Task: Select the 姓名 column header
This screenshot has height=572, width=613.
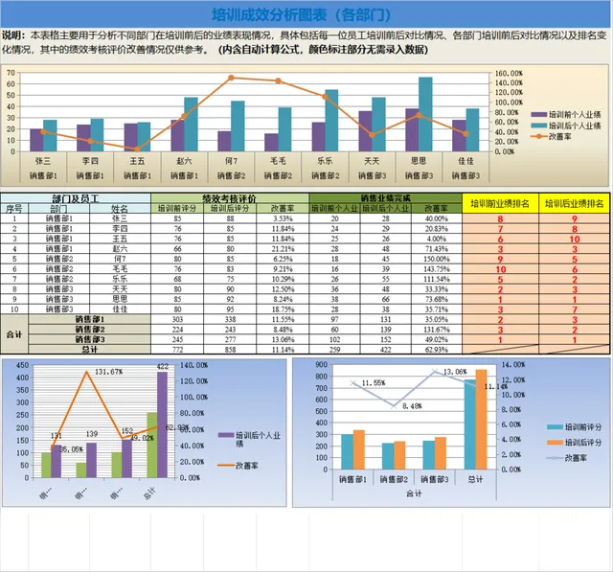Action: pyautogui.click(x=120, y=208)
